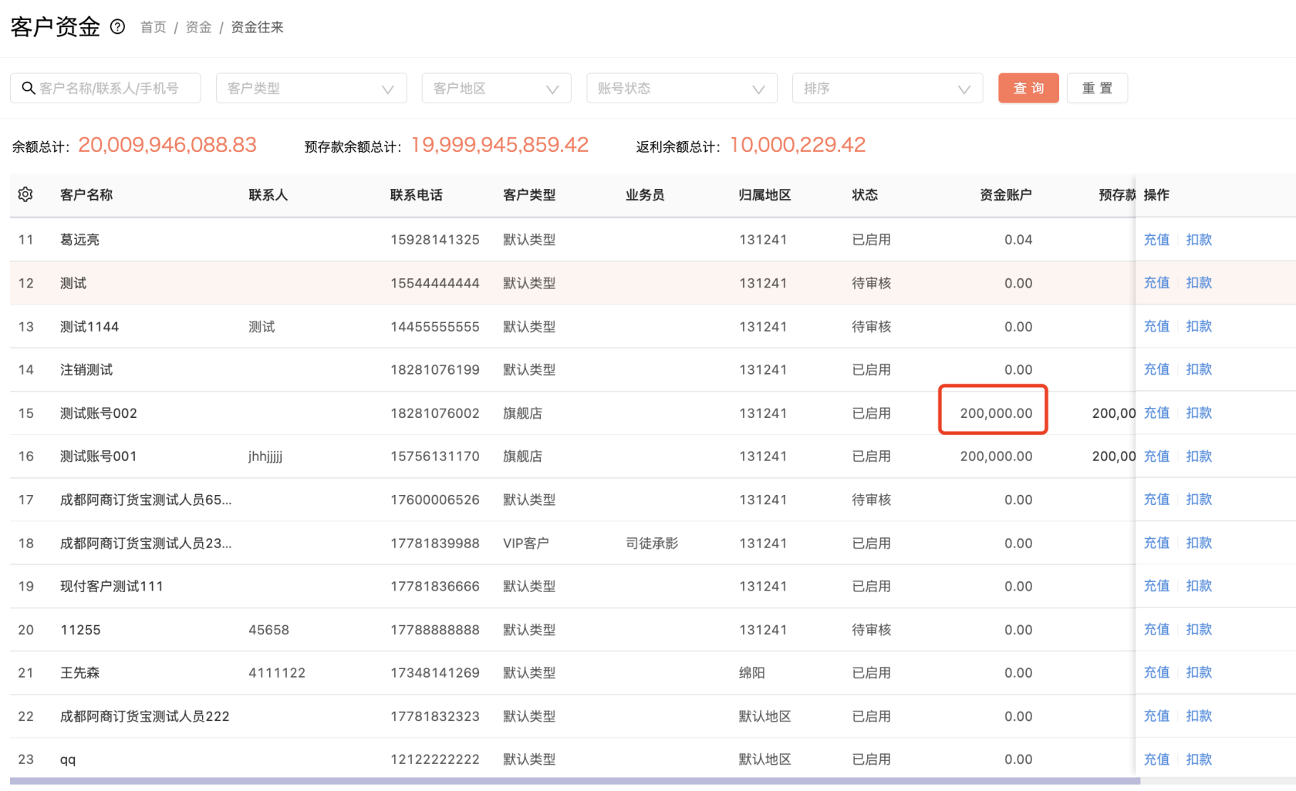The image size is (1296, 791).
Task: Click 扣款 for 测试1144
Action: (x=1199, y=326)
